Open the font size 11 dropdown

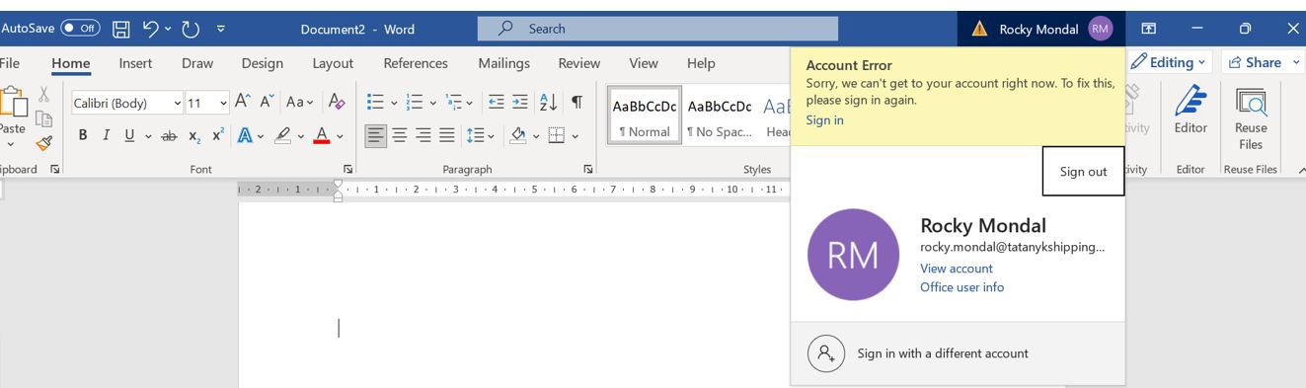click(x=223, y=103)
